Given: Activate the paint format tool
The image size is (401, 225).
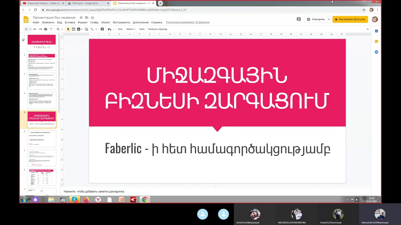Looking at the screenshot, I should click(x=51, y=29).
